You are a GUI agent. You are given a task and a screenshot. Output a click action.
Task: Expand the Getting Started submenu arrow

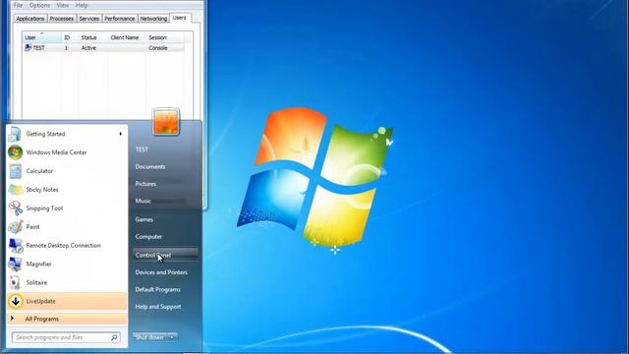point(120,134)
